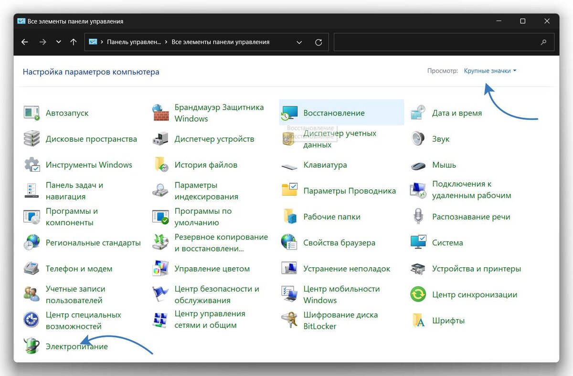Click the Дата и время calendar icon
This screenshot has height=376, width=573.
tap(418, 113)
